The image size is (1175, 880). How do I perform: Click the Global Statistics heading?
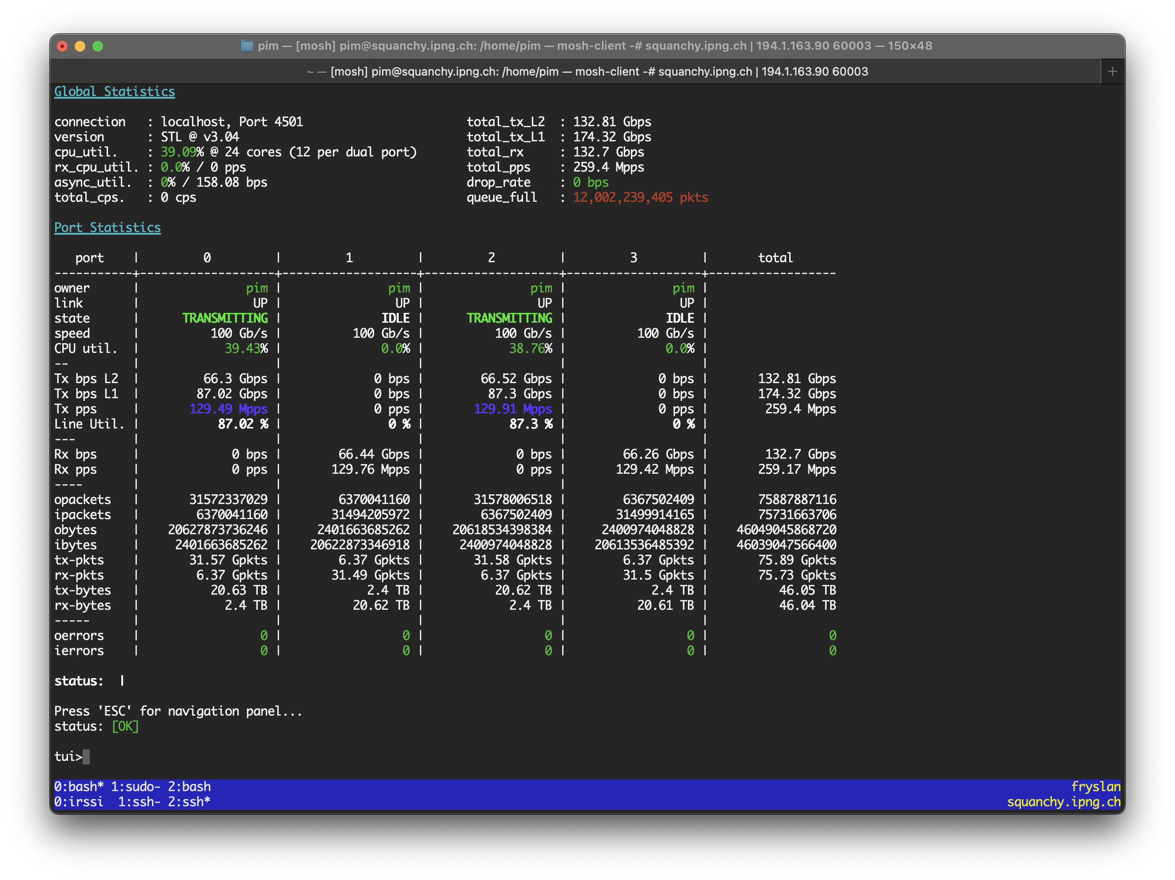click(114, 92)
